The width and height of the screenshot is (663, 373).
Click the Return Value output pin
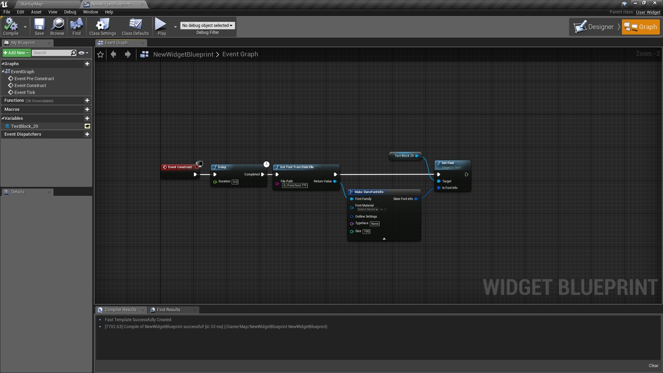tap(335, 181)
